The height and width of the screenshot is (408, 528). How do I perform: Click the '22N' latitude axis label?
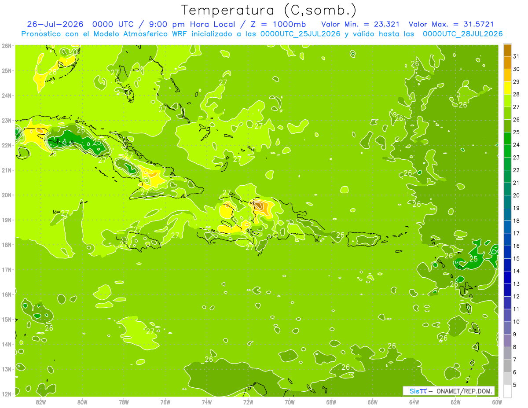pos(7,145)
